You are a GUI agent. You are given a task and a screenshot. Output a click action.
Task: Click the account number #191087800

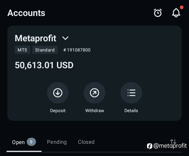77,50
